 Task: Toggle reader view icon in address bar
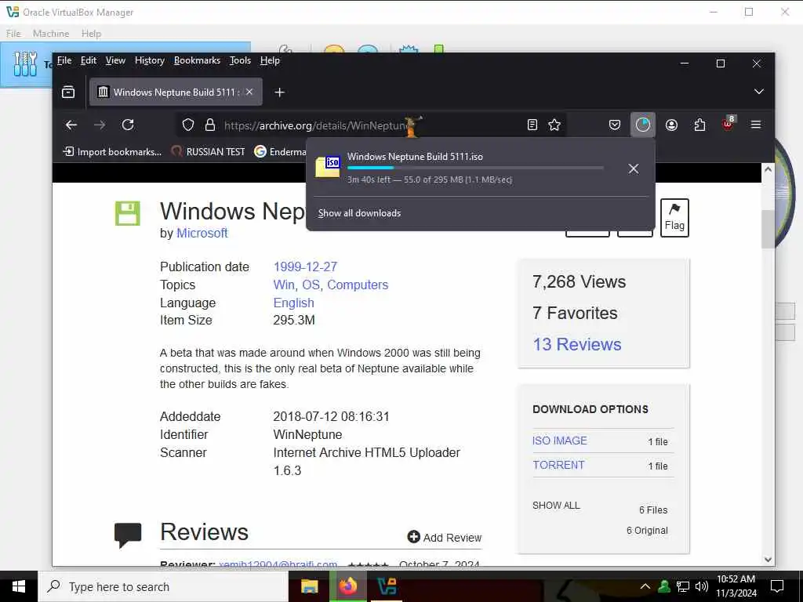click(532, 125)
